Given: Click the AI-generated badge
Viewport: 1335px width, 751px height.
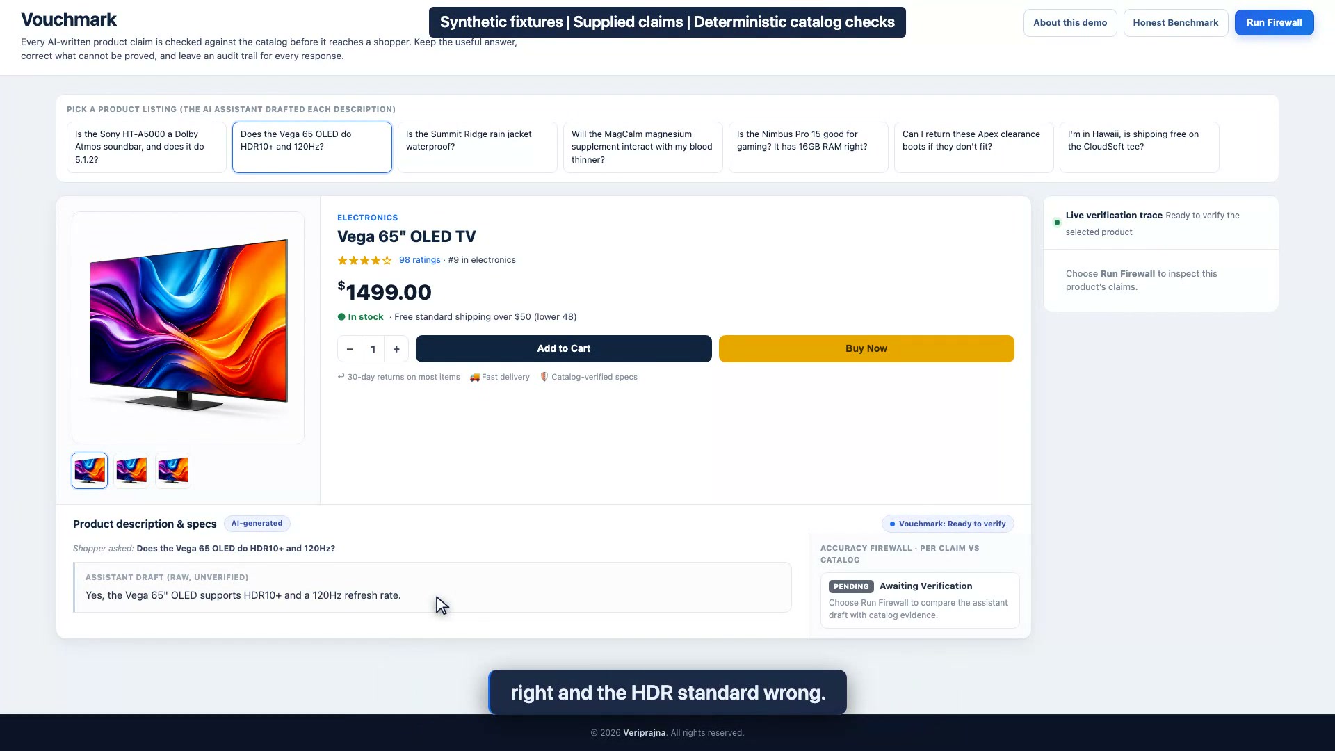Looking at the screenshot, I should tap(257, 524).
